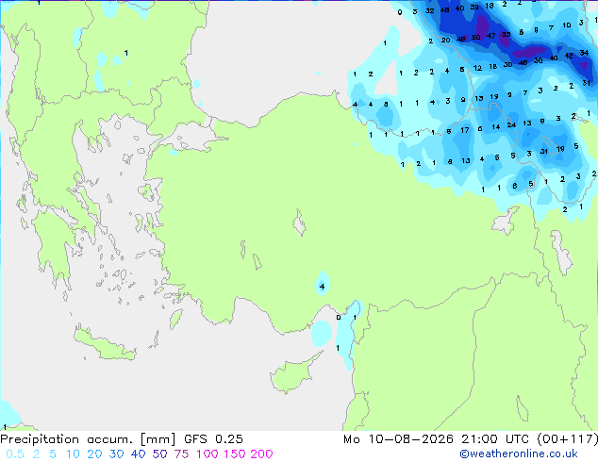
Task: Click the '(00+117)' forecast offset label
Action: (x=567, y=439)
